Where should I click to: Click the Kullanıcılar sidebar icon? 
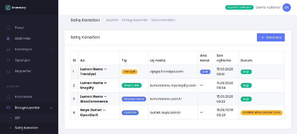coord(8,97)
